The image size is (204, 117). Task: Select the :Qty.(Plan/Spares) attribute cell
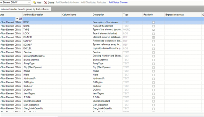42,67
